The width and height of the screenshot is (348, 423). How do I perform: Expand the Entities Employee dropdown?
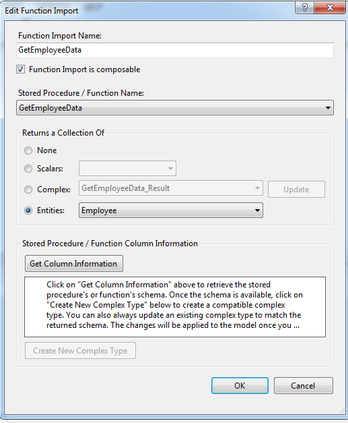pos(171,210)
